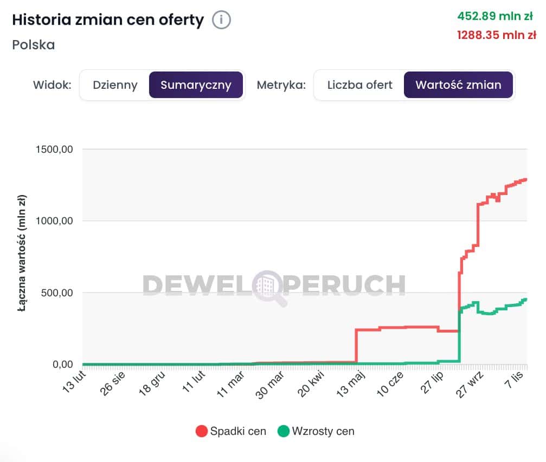Viewport: 546px width, 462px height.
Task: Click the red 1288.35 mln zł total
Action: tap(496, 35)
